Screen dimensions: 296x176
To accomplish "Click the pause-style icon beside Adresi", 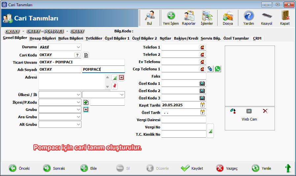I will 122,78.
